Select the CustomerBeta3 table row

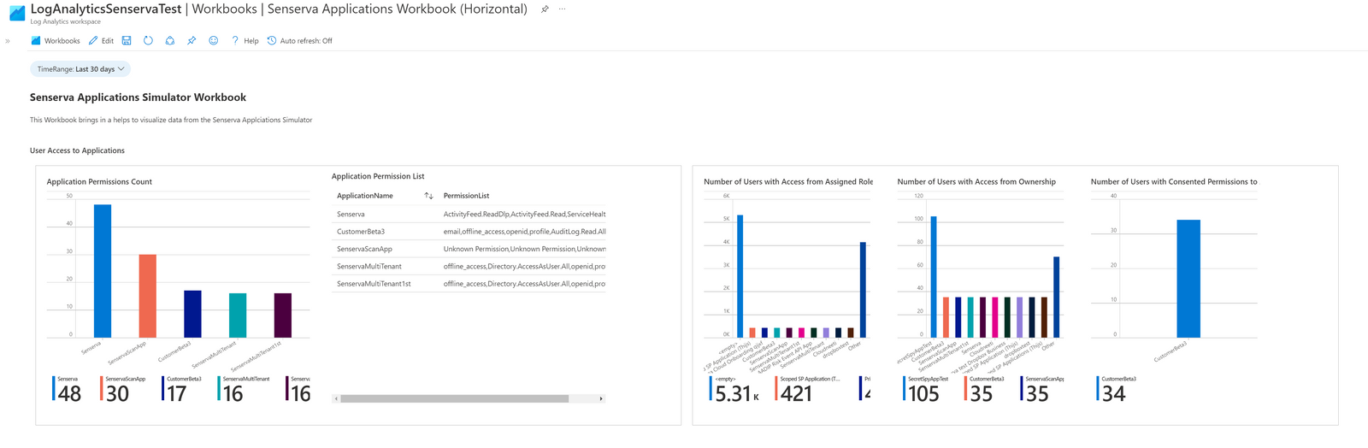click(469, 232)
